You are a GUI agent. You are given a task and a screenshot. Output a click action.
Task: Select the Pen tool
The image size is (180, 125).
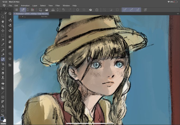3,50
